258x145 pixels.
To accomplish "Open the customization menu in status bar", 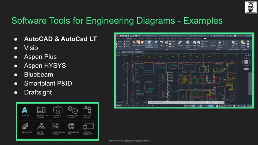I will point(251,106).
